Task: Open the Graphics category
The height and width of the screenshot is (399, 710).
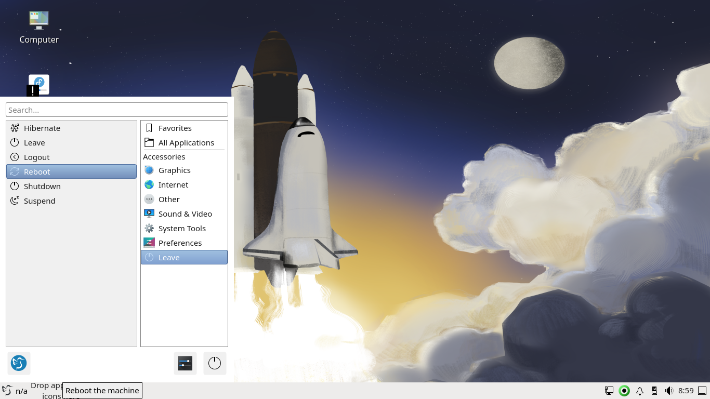Action: 184,170
